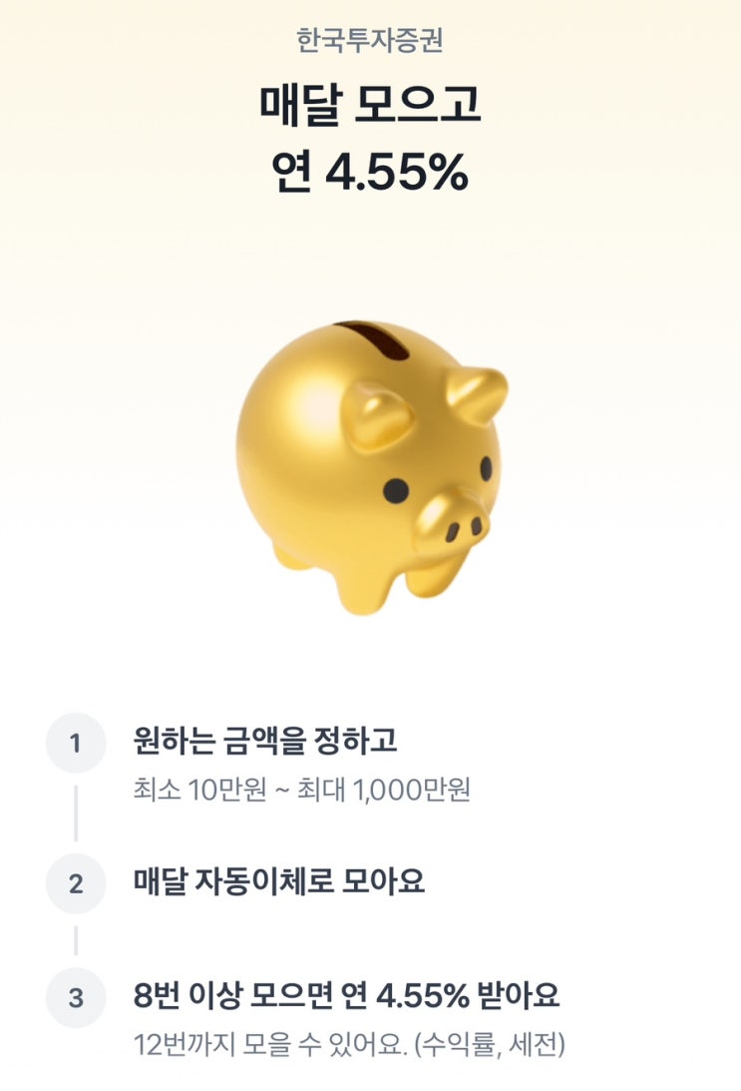The image size is (741, 1091).
Task: Tap 8번 이상 모으면 연 4.55% 받아요
Action: [346, 995]
